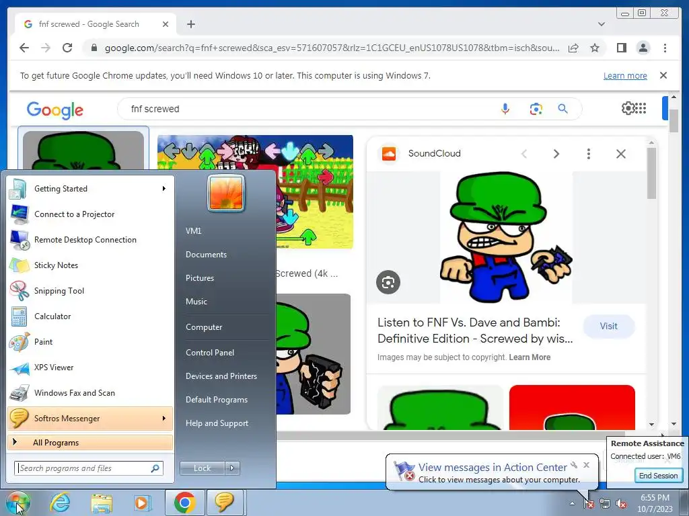This screenshot has height=516, width=689.
Task: Open shutdown options arrow next to Lock
Action: tap(232, 468)
